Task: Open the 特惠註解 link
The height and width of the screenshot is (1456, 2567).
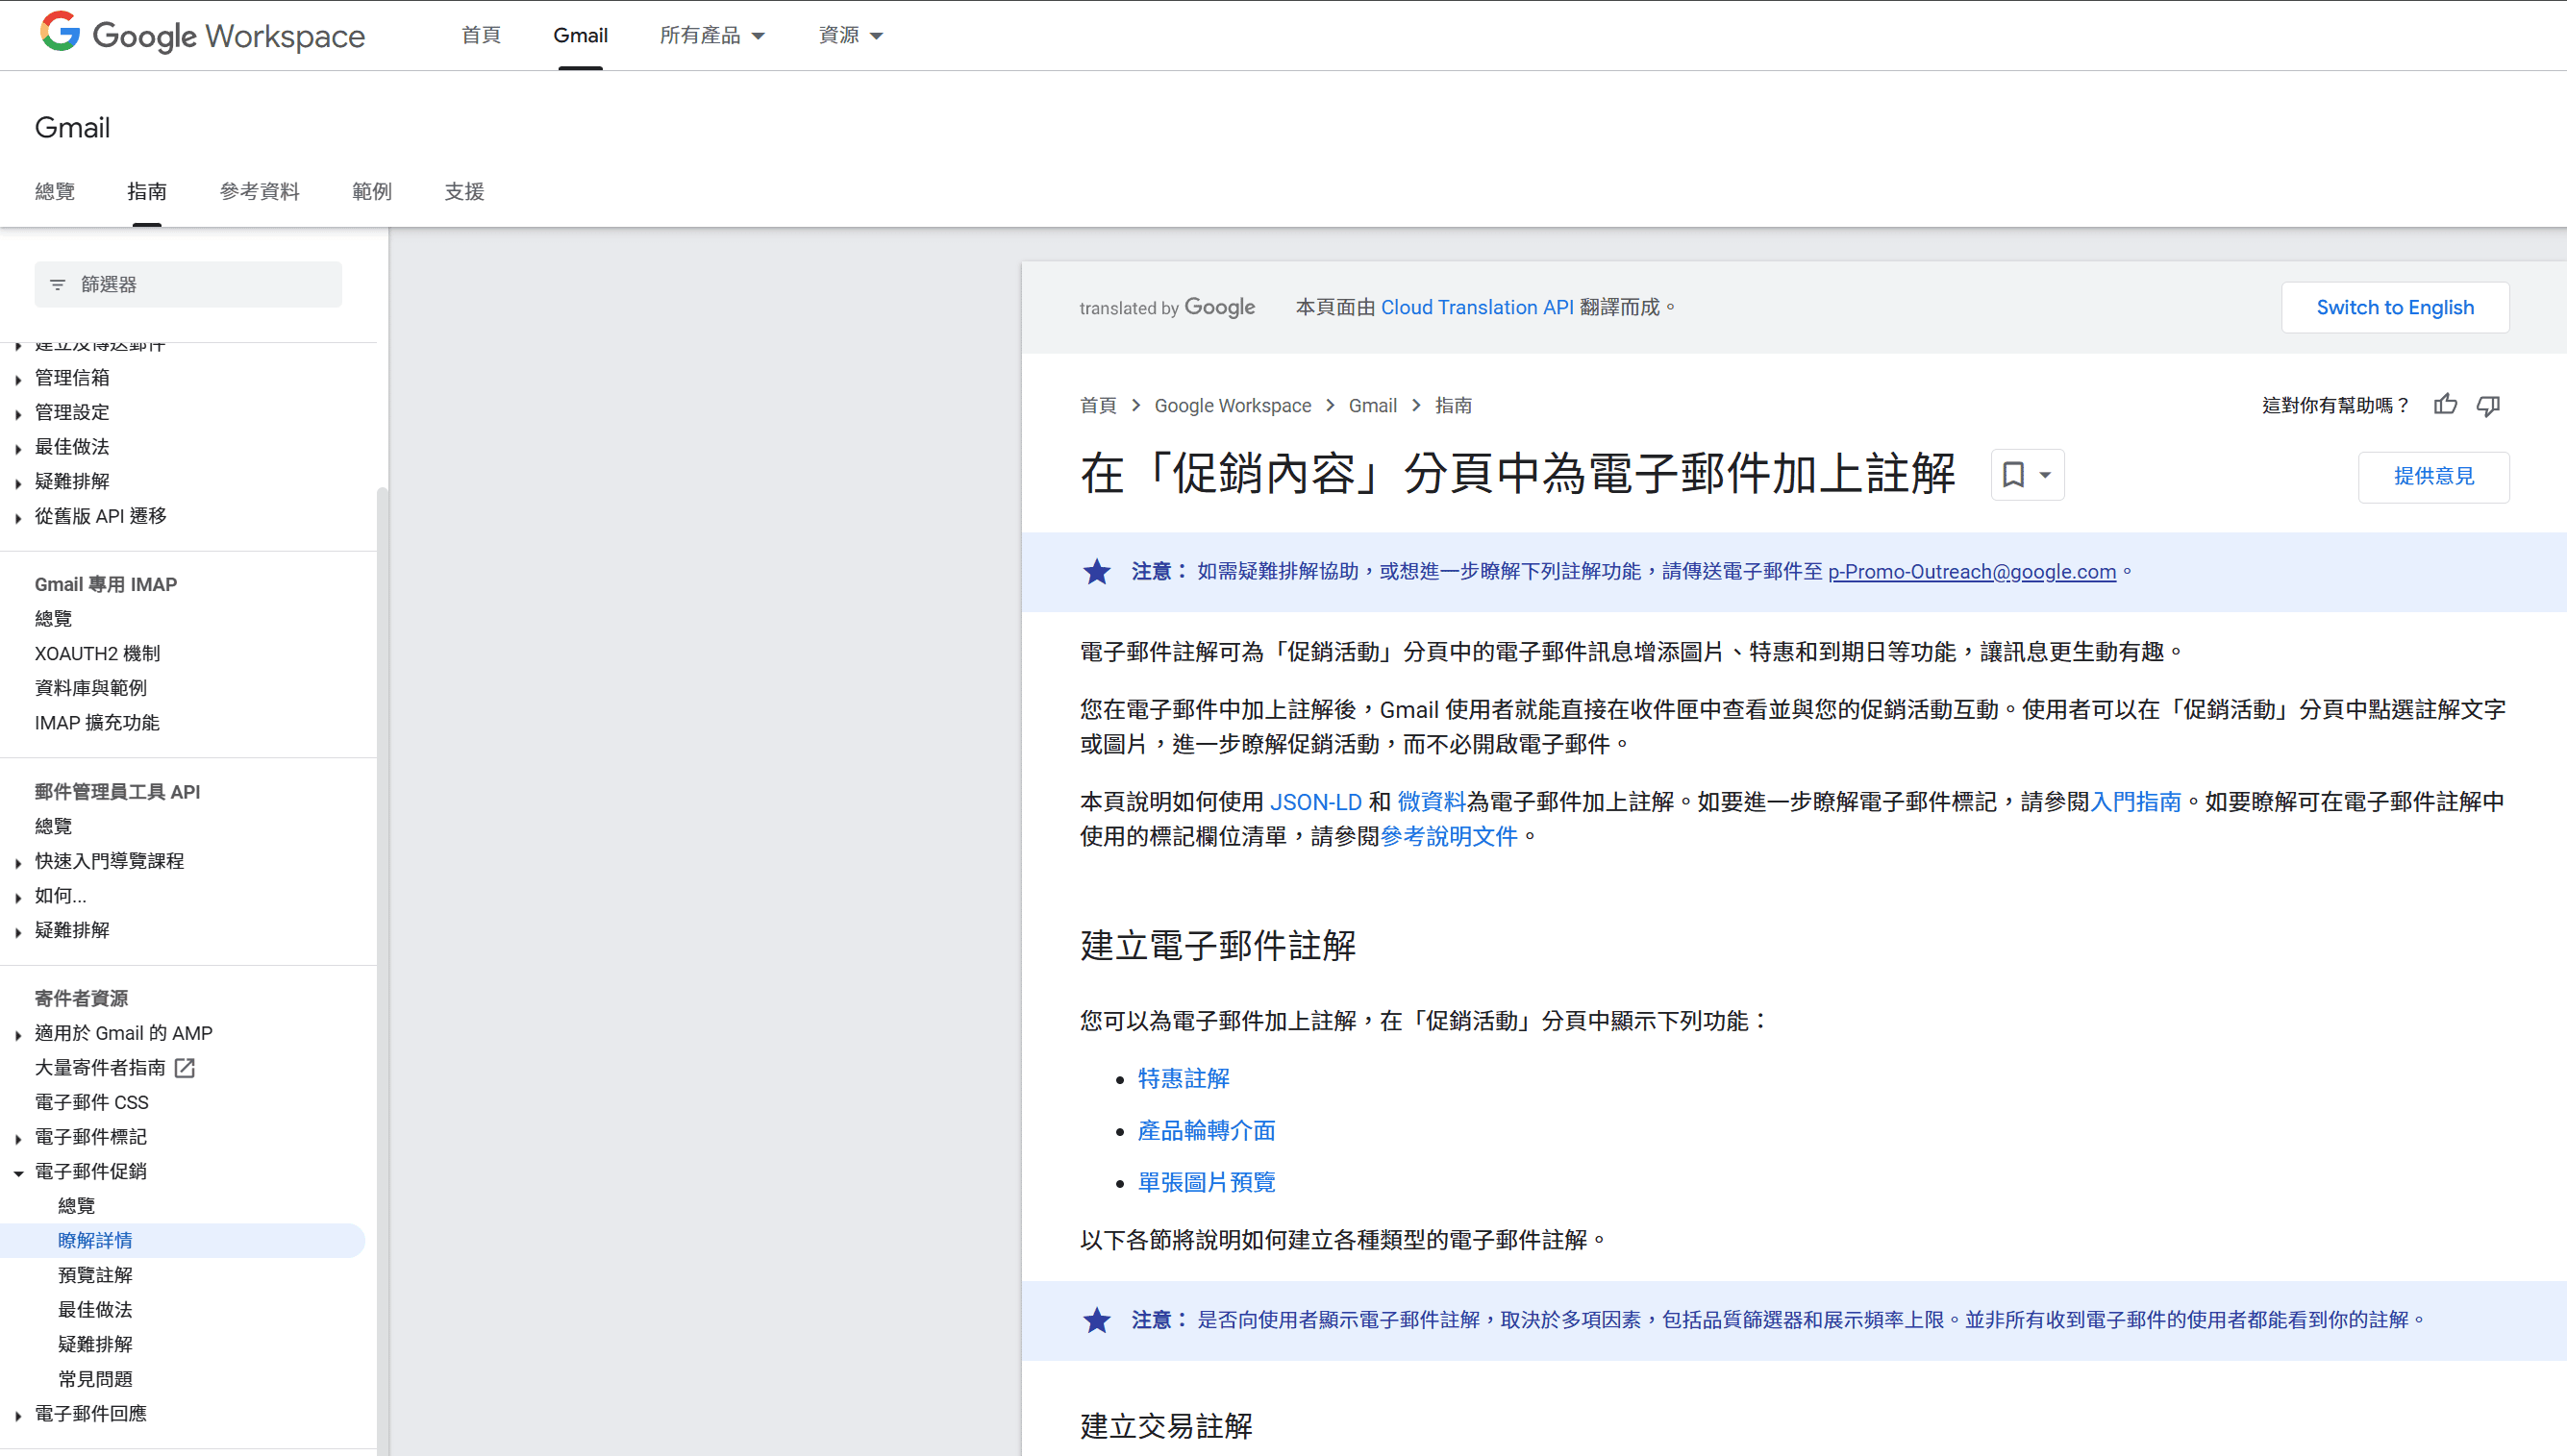Action: [1183, 1078]
